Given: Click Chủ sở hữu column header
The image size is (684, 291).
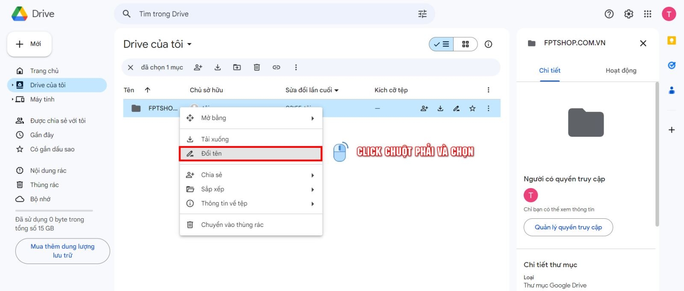Looking at the screenshot, I should click(206, 90).
